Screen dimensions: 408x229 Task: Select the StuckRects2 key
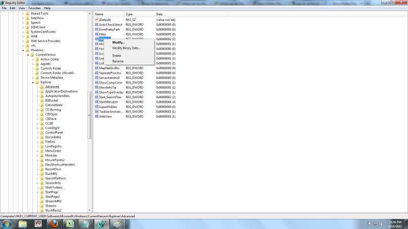(x=54, y=210)
